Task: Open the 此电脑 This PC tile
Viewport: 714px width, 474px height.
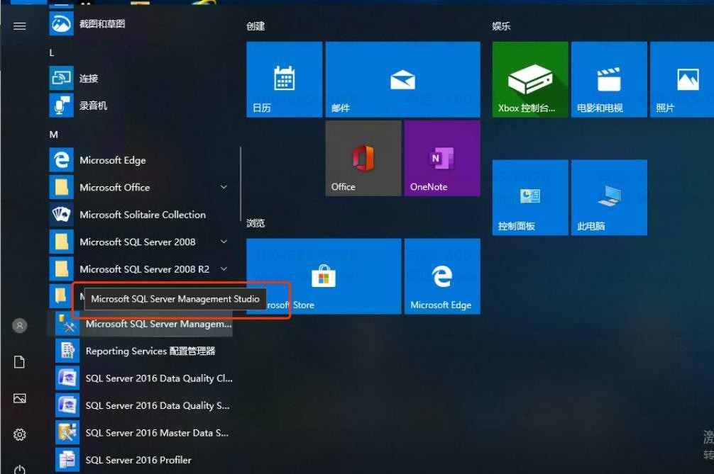Action: tap(609, 197)
